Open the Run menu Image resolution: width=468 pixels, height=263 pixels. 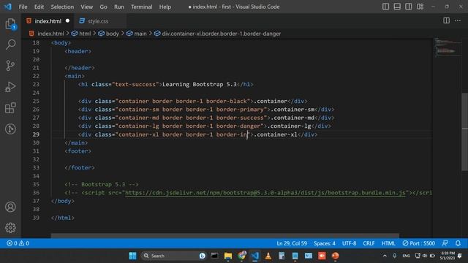point(118,7)
